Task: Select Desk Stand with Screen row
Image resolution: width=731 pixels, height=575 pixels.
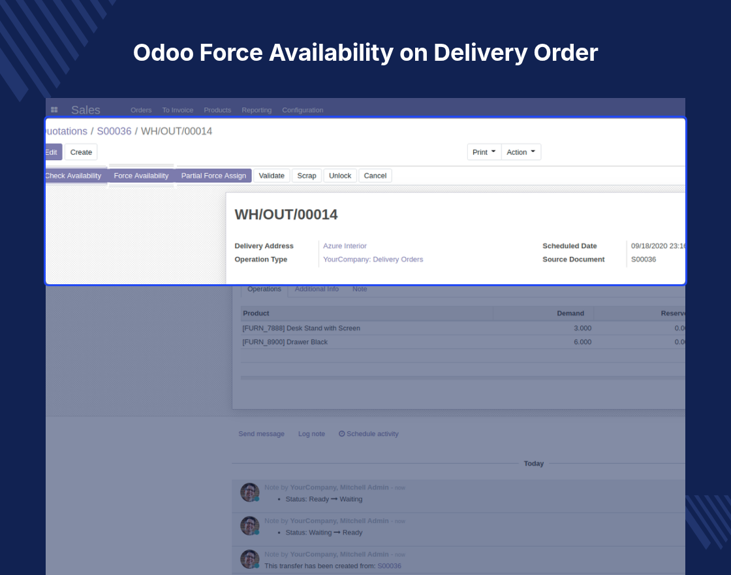Action: click(463, 328)
